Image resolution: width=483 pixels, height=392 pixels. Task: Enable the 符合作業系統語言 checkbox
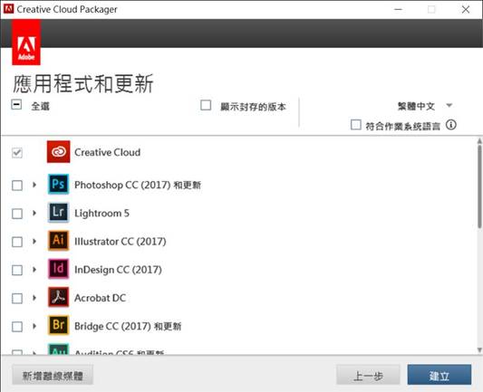[x=356, y=125]
